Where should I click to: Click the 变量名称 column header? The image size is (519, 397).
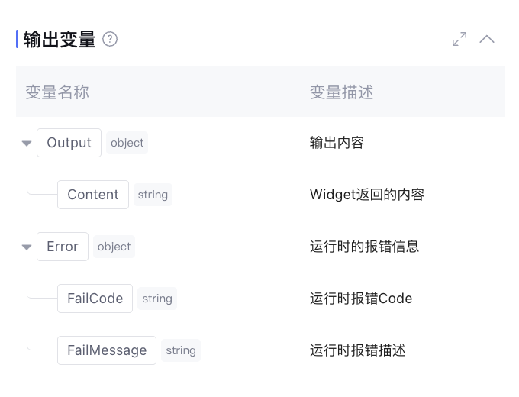(57, 92)
